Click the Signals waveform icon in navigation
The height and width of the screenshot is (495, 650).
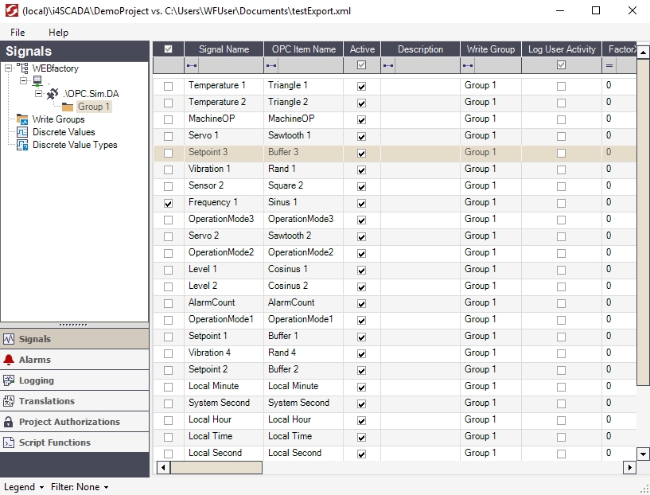point(9,339)
